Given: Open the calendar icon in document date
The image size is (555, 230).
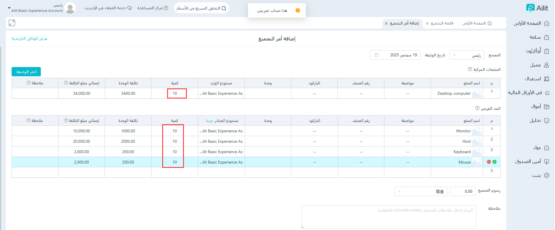Looking at the screenshot, I should tap(377, 55).
